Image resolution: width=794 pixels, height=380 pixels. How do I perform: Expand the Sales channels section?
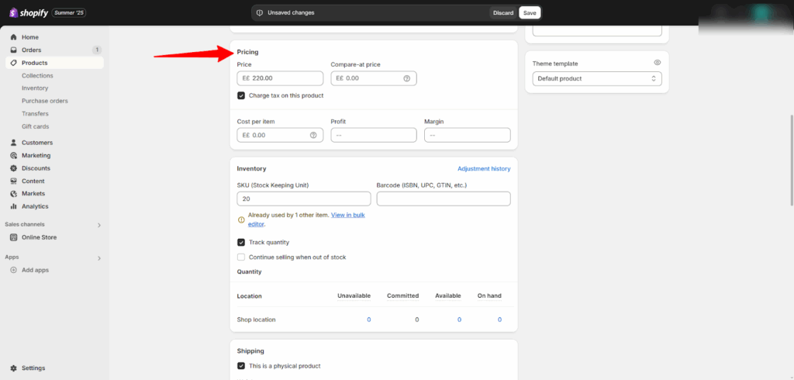point(98,225)
